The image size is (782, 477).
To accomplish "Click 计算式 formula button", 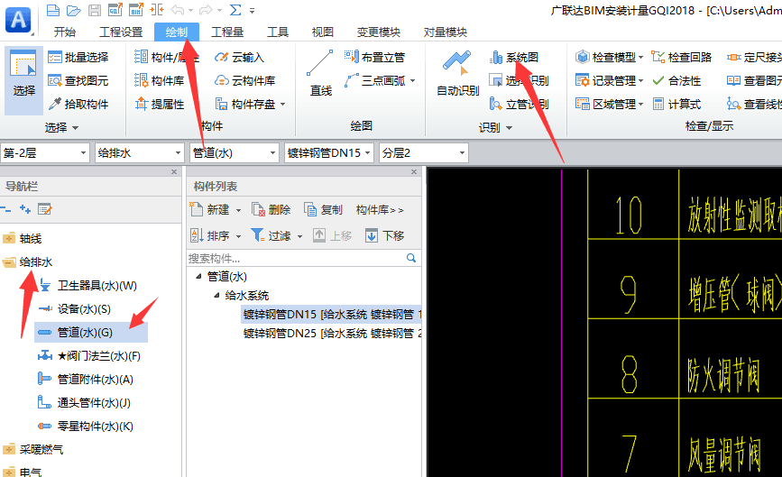I will (676, 105).
